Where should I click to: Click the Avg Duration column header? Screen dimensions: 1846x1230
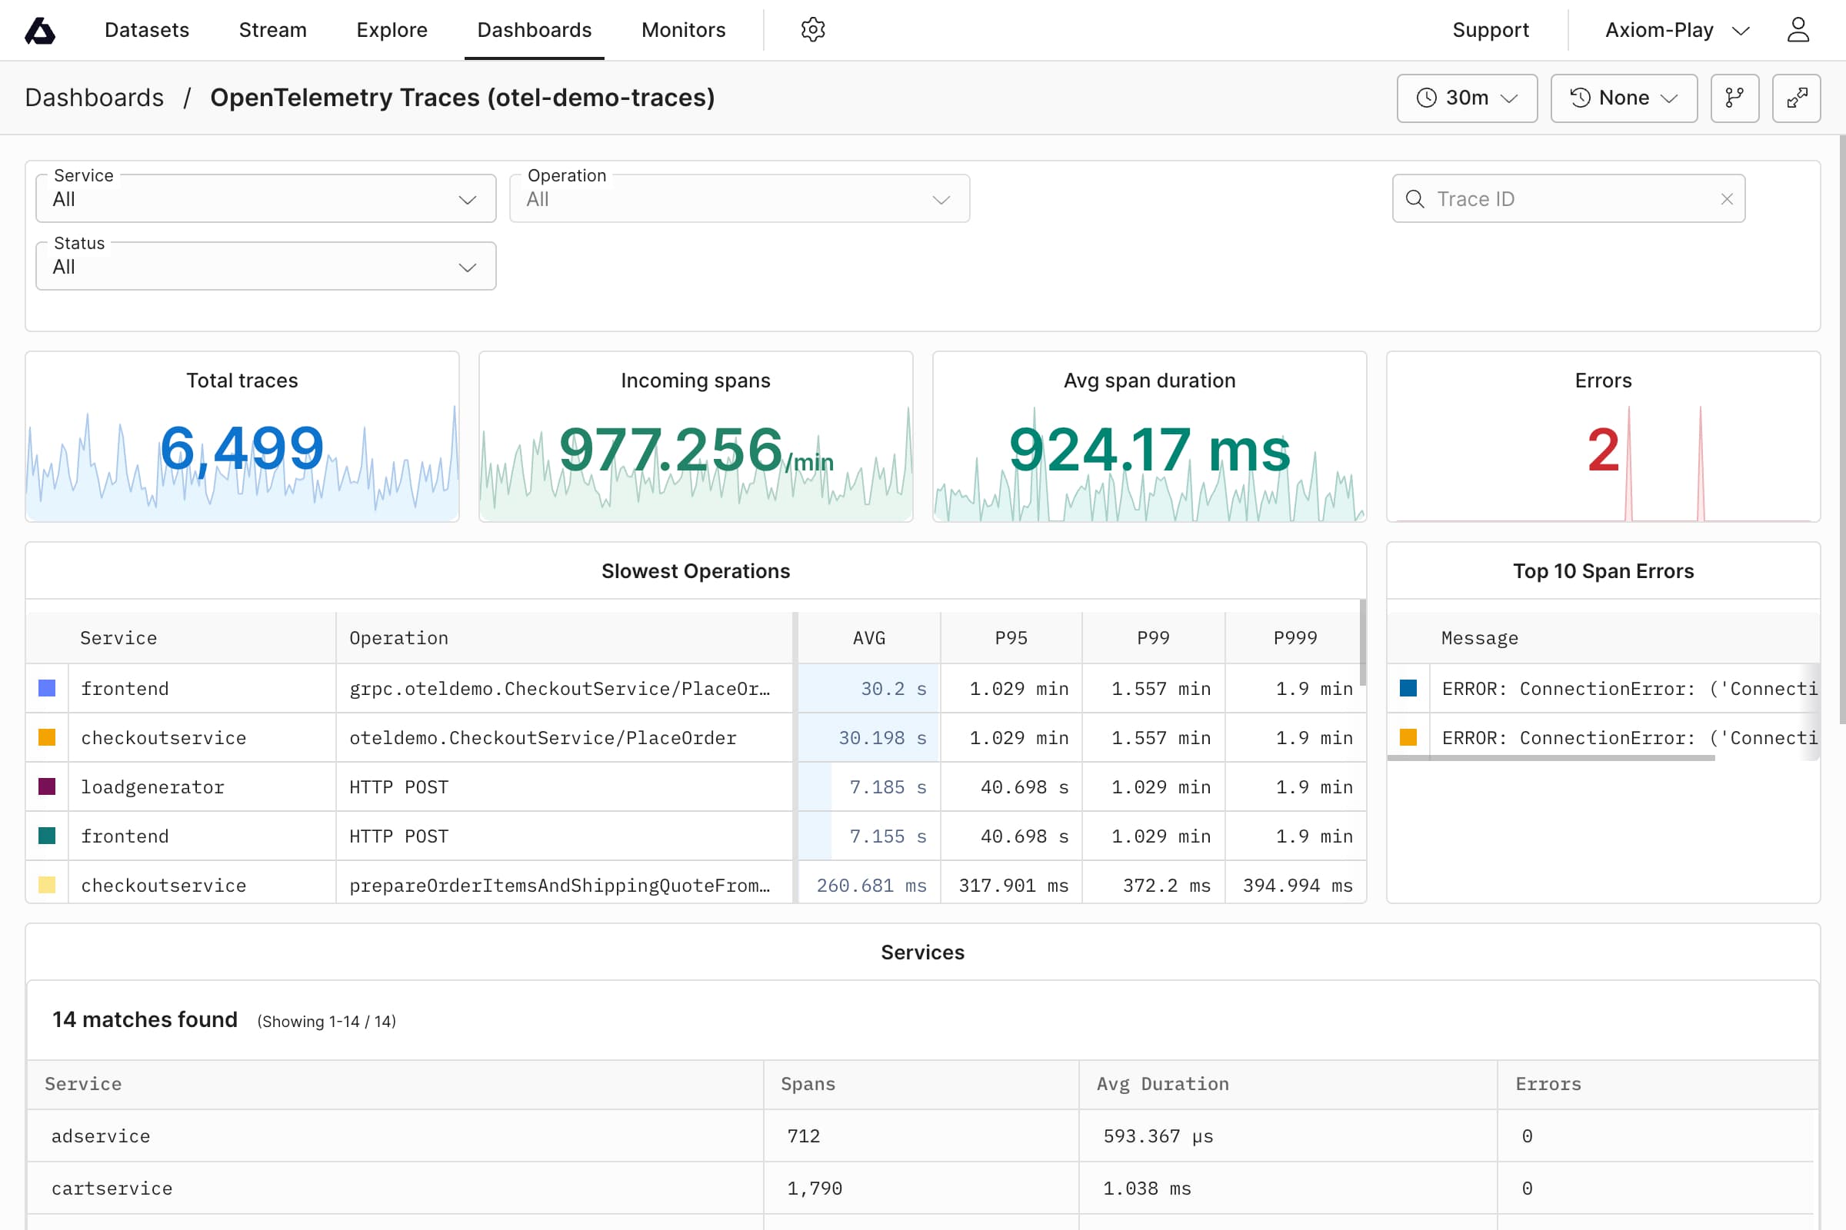(x=1288, y=1084)
